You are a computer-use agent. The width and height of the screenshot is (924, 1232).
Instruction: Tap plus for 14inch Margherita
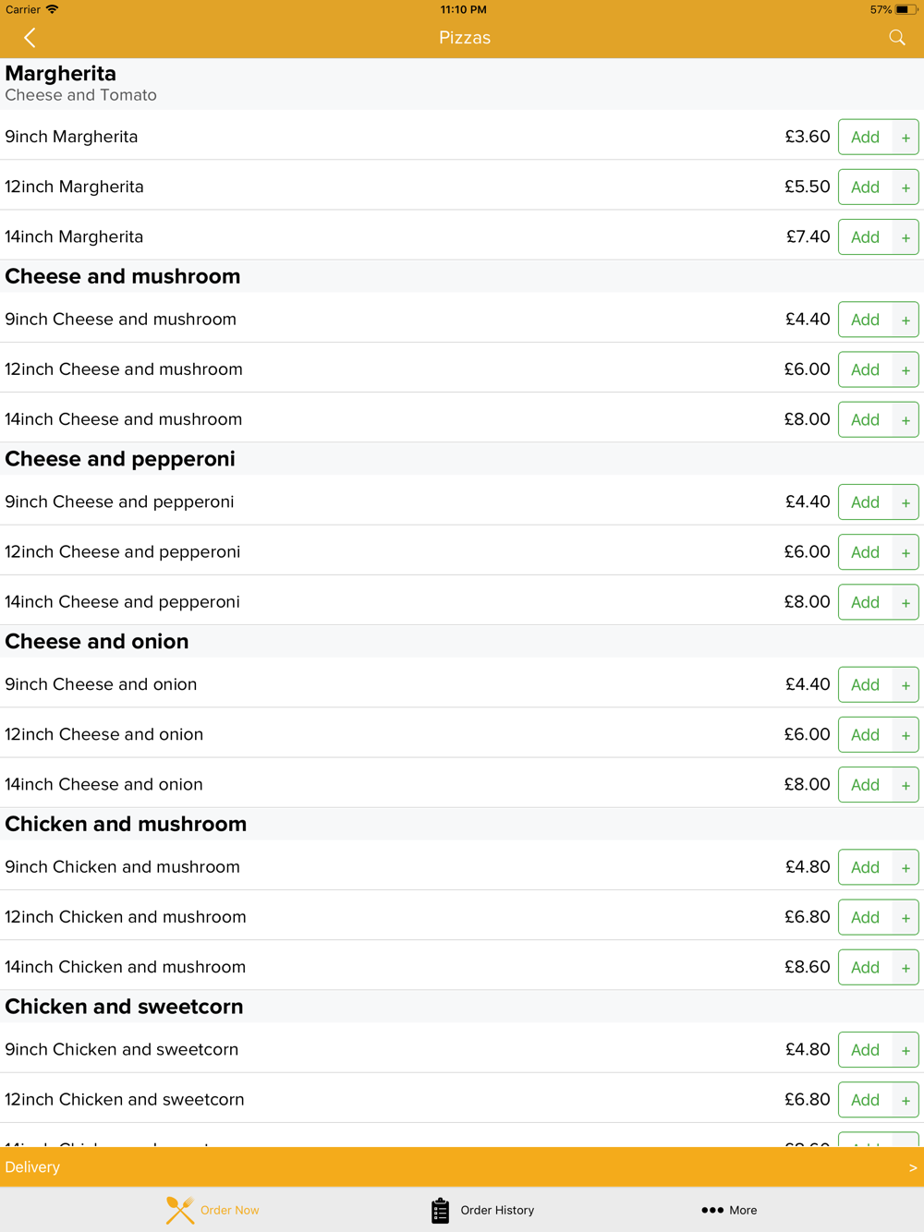906,237
